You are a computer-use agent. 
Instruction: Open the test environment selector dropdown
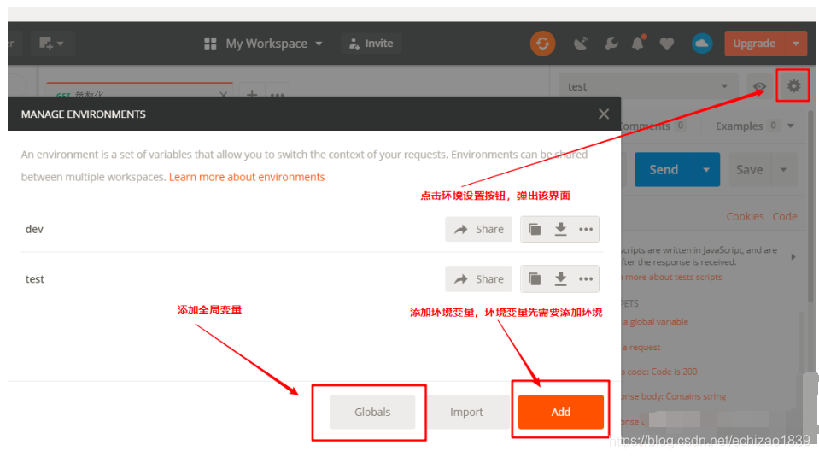(648, 86)
